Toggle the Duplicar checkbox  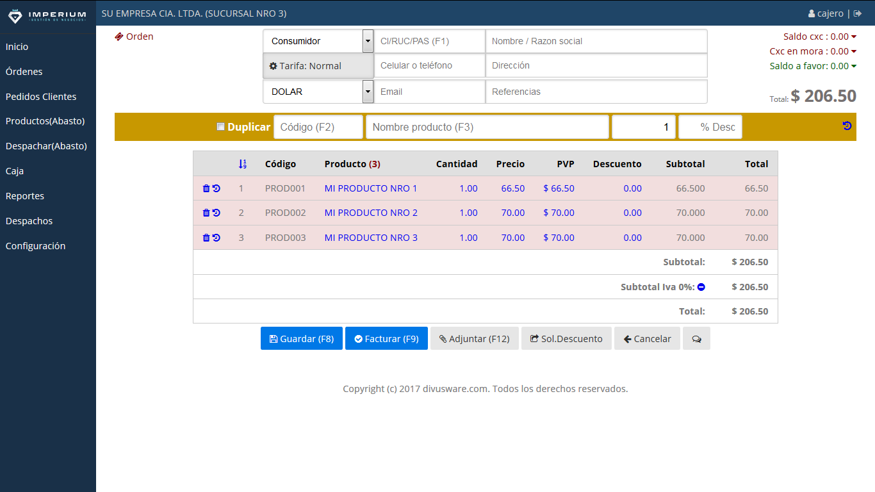pyautogui.click(x=221, y=127)
